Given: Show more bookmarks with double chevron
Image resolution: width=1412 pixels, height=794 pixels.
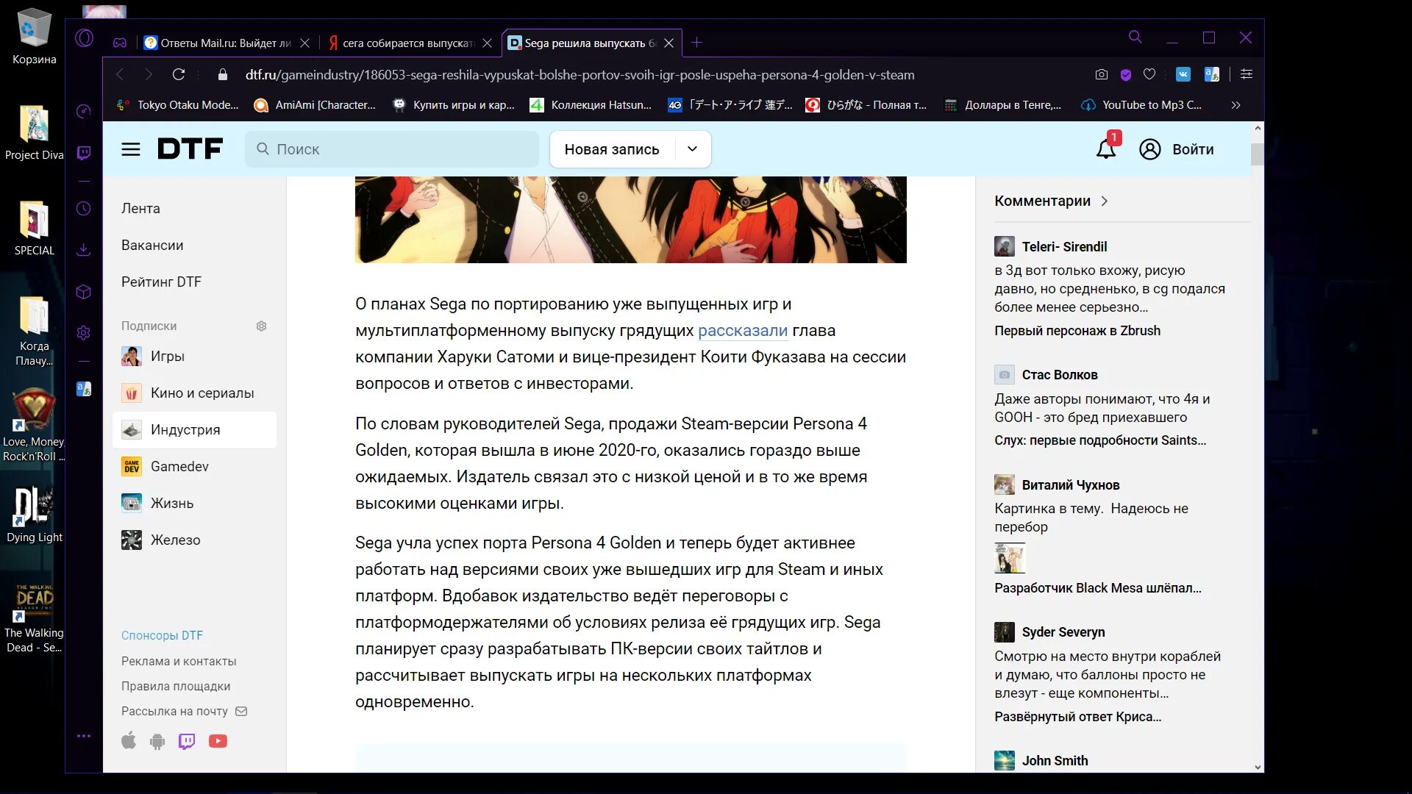Looking at the screenshot, I should (x=1236, y=105).
